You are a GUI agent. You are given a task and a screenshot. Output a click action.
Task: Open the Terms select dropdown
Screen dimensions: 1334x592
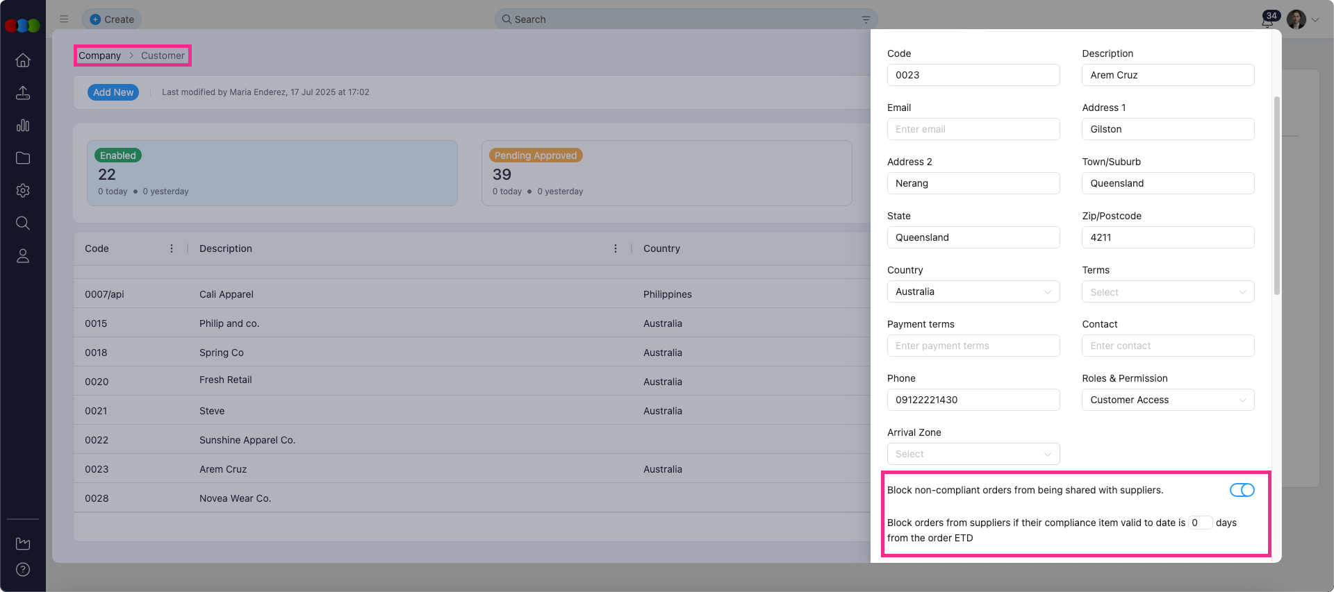coord(1167,292)
